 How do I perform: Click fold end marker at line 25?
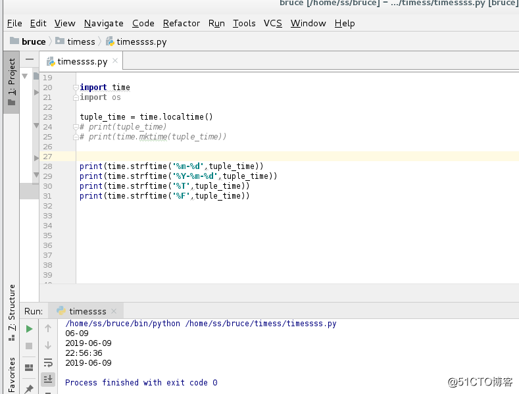76,137
